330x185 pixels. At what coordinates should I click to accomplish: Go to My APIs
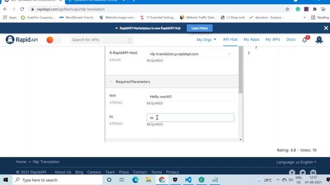point(273,40)
